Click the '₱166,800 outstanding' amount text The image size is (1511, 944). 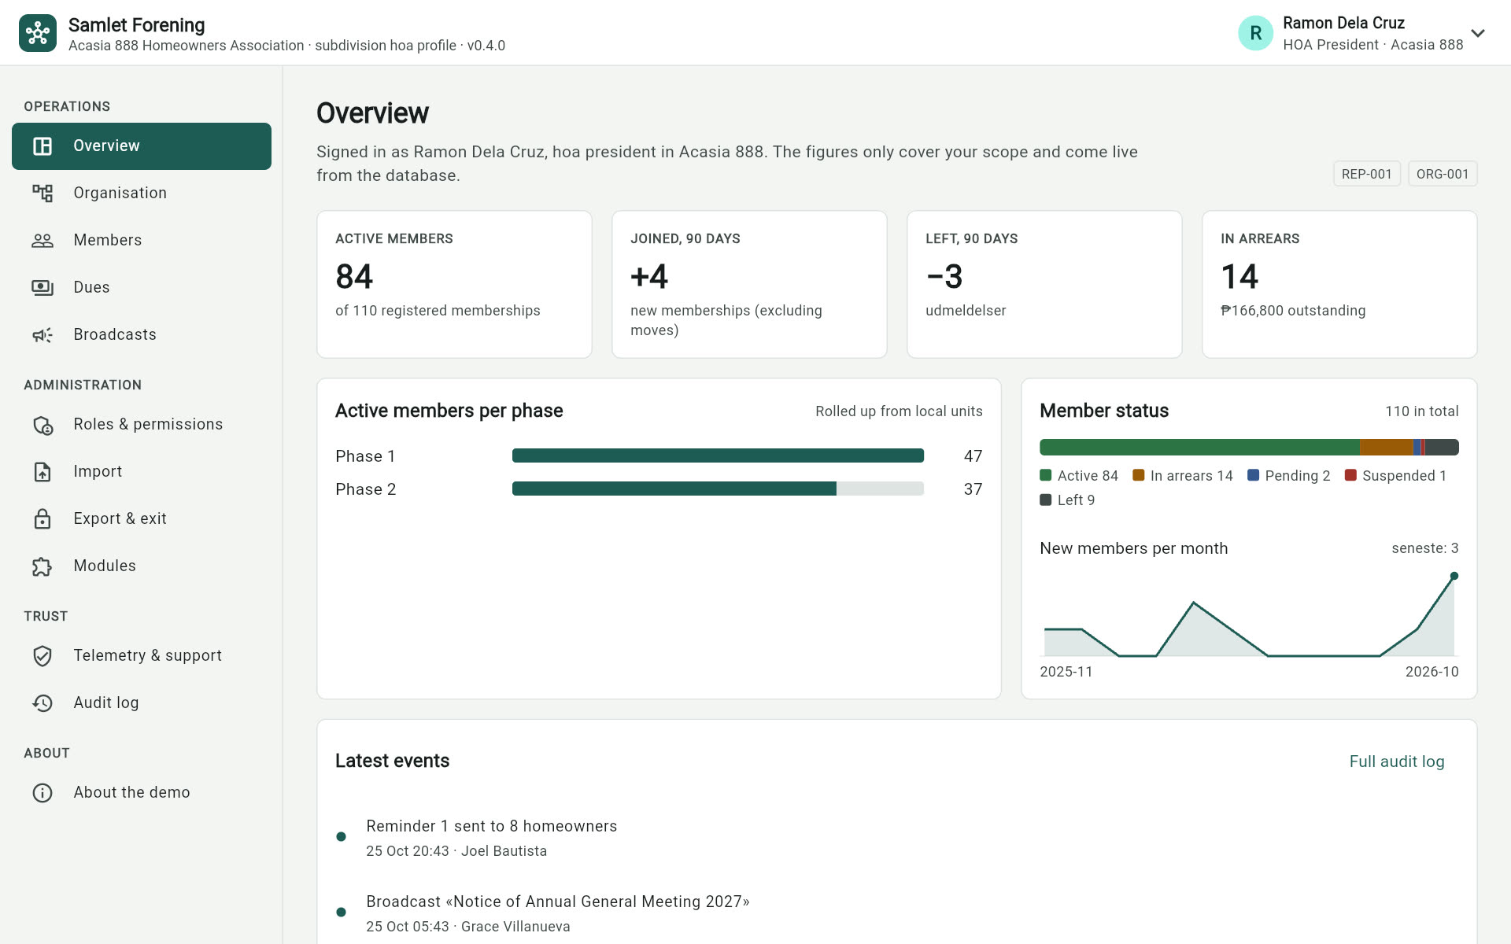(1293, 311)
